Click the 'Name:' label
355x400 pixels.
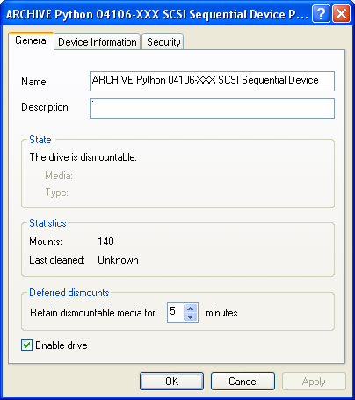(34, 82)
